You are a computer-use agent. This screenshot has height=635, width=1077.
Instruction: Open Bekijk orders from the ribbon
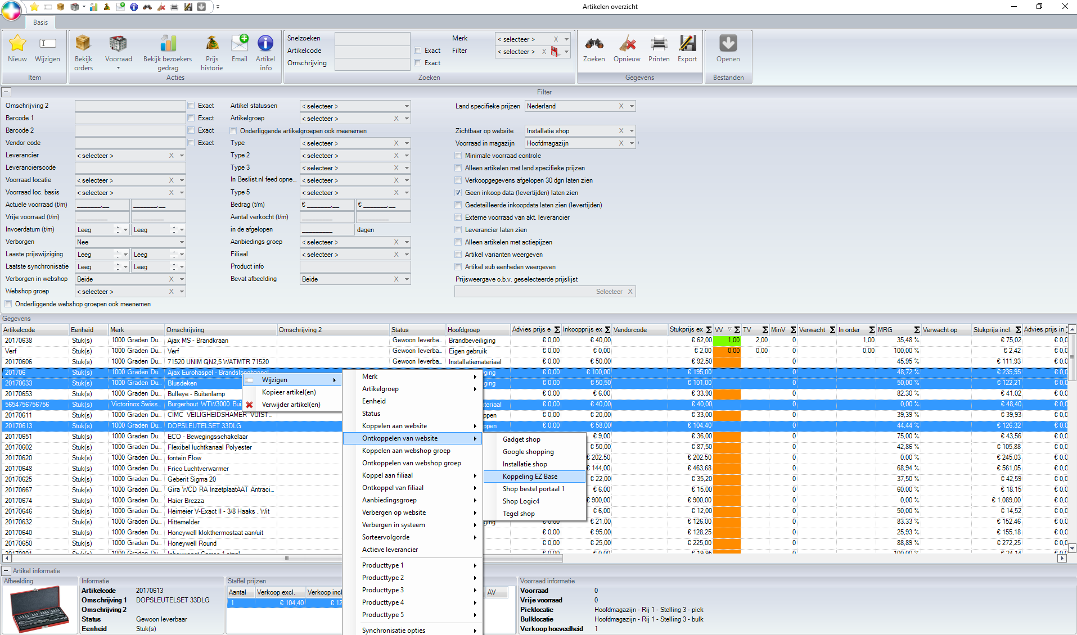point(83,44)
